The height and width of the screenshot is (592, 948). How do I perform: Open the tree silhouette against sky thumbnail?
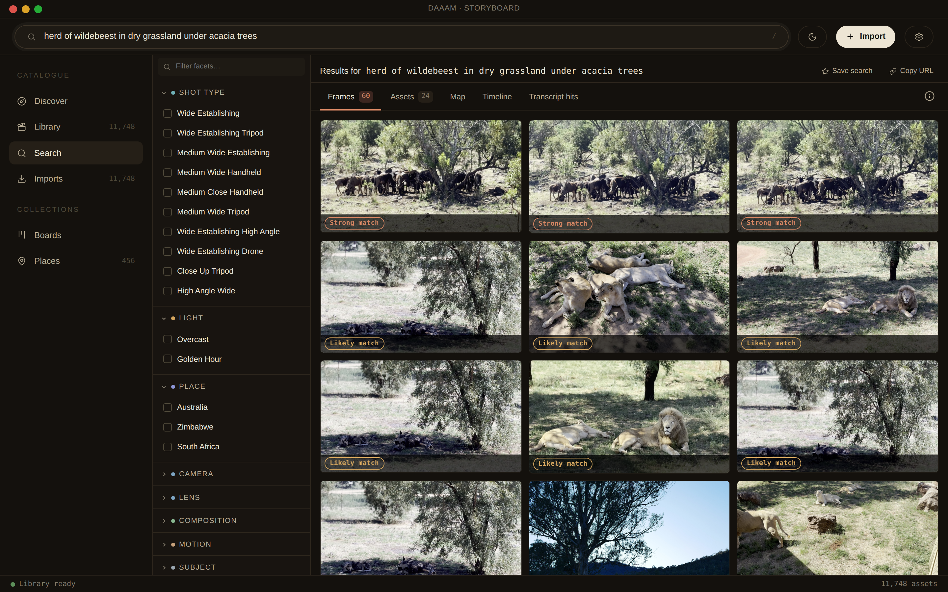point(629,528)
